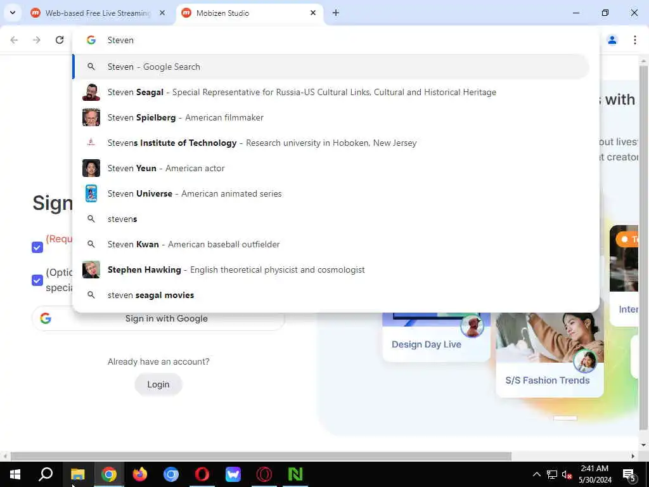The width and height of the screenshot is (649, 487).
Task: Click the Steven Universe poster thumbnail
Action: pyautogui.click(x=91, y=193)
